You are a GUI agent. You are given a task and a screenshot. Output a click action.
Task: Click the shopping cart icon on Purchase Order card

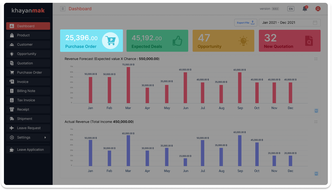tap(110, 41)
